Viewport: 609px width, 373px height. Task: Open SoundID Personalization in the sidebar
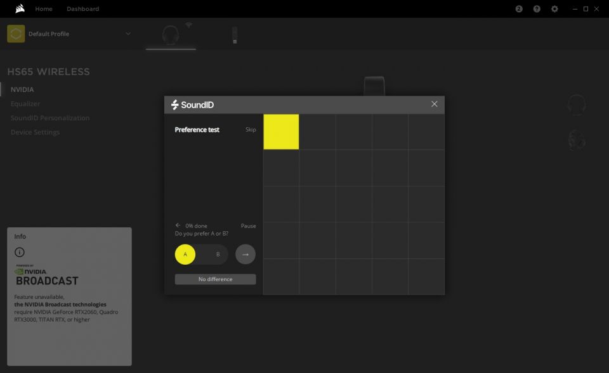point(50,118)
